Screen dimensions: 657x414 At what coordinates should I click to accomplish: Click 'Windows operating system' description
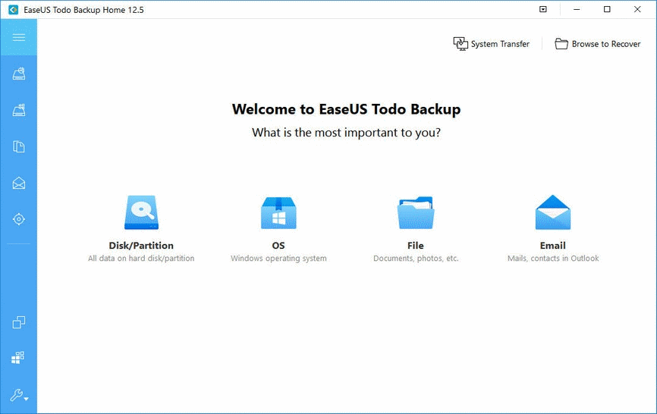coord(278,259)
